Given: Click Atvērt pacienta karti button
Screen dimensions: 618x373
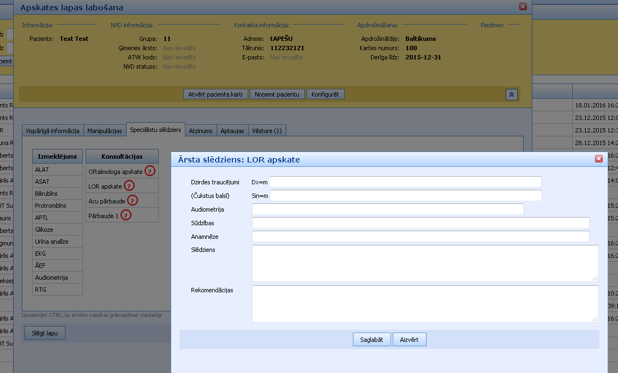Looking at the screenshot, I should pyautogui.click(x=215, y=94).
